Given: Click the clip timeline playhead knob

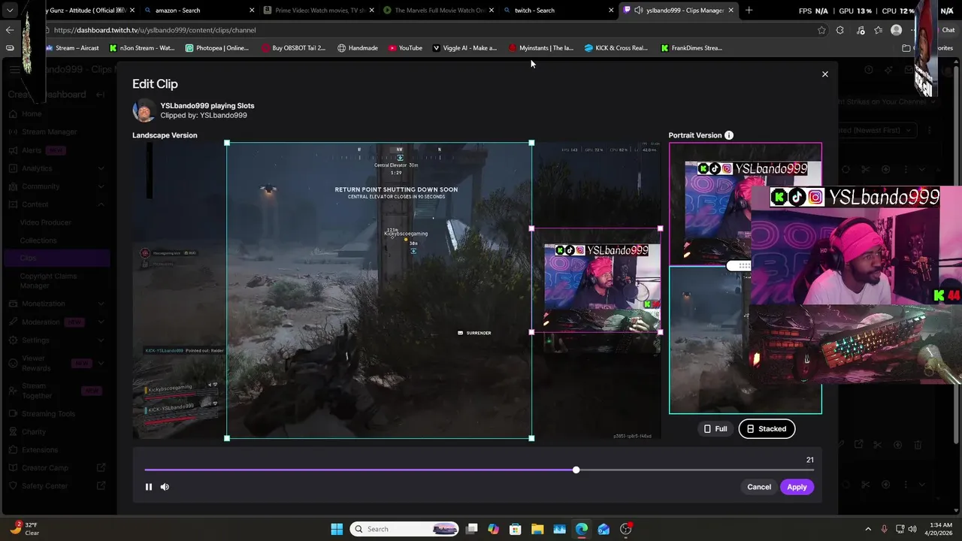Looking at the screenshot, I should click(576, 470).
